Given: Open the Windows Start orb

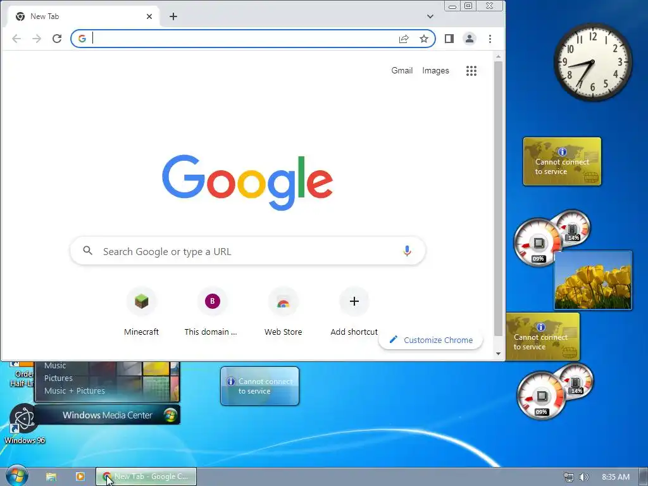Looking at the screenshot, I should coord(16,476).
